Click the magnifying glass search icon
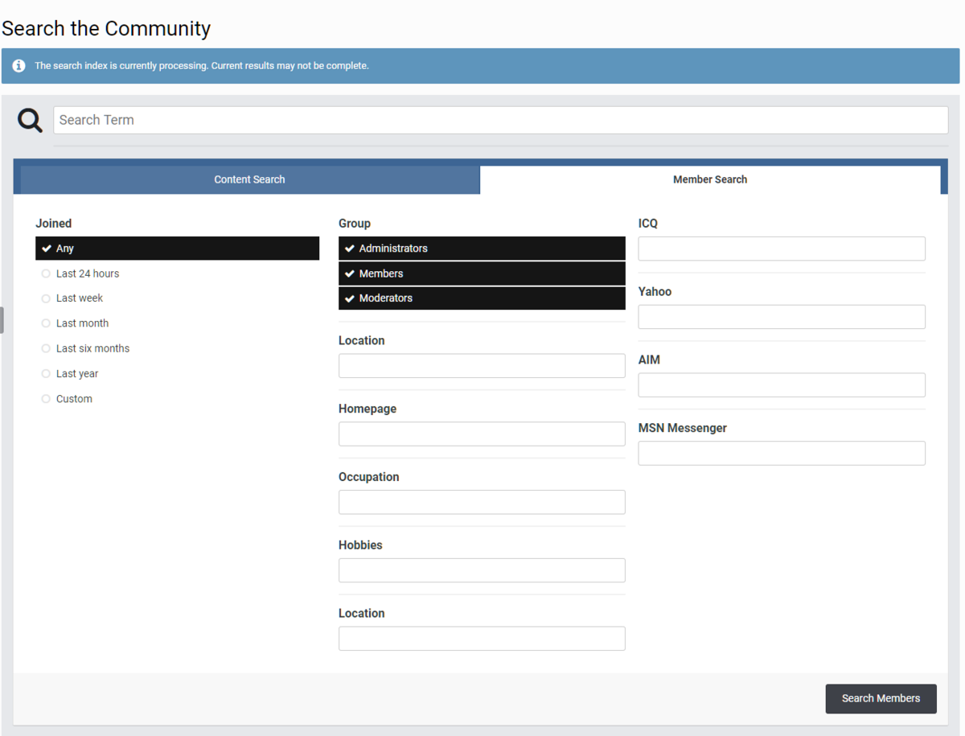This screenshot has height=736, width=965. pyautogui.click(x=29, y=119)
